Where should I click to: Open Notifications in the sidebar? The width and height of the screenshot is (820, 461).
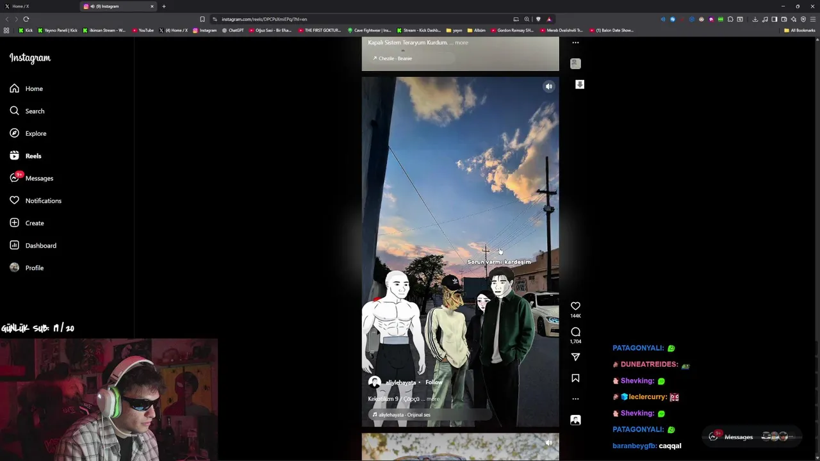(x=35, y=200)
